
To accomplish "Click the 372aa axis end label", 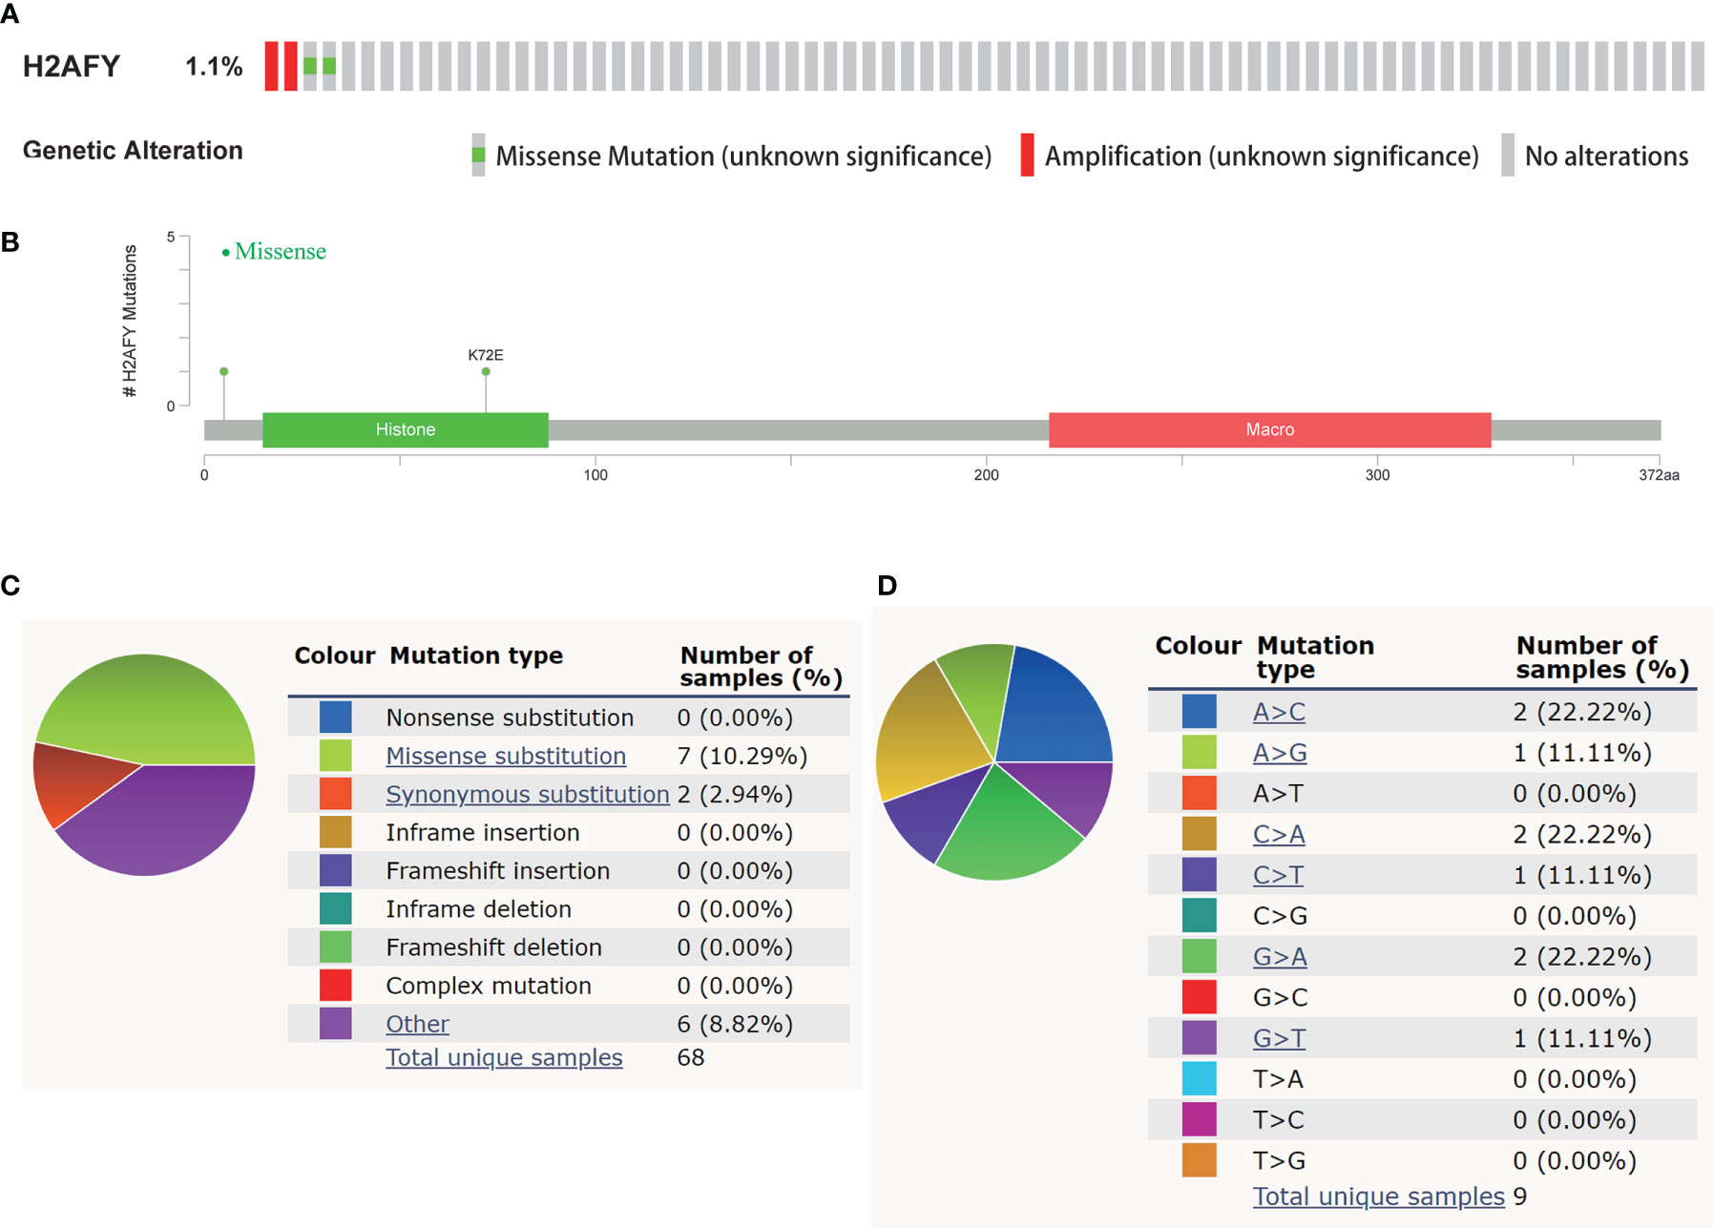I will click(1659, 475).
